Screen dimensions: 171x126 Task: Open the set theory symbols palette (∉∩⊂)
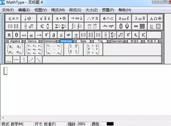click(108, 18)
